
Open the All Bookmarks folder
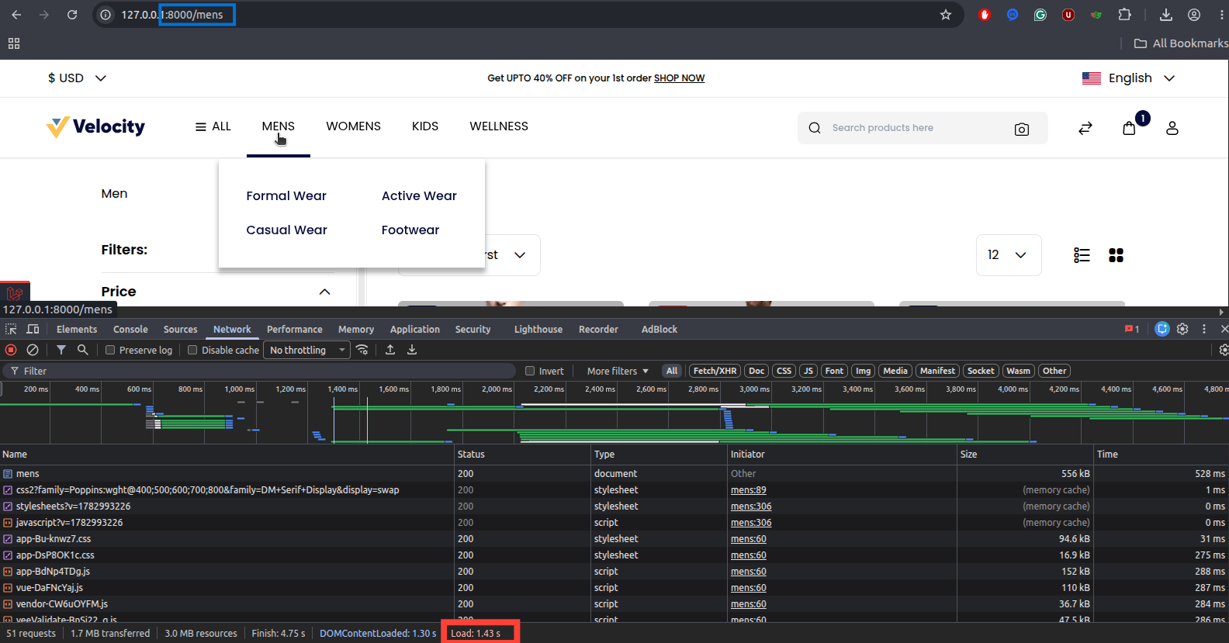tap(1181, 43)
